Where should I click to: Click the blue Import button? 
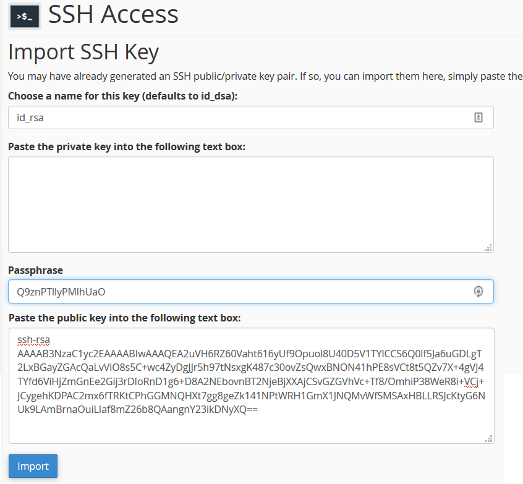coord(33,466)
